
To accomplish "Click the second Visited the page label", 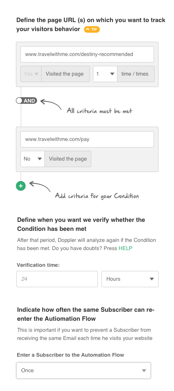I will pyautogui.click(x=68, y=159).
